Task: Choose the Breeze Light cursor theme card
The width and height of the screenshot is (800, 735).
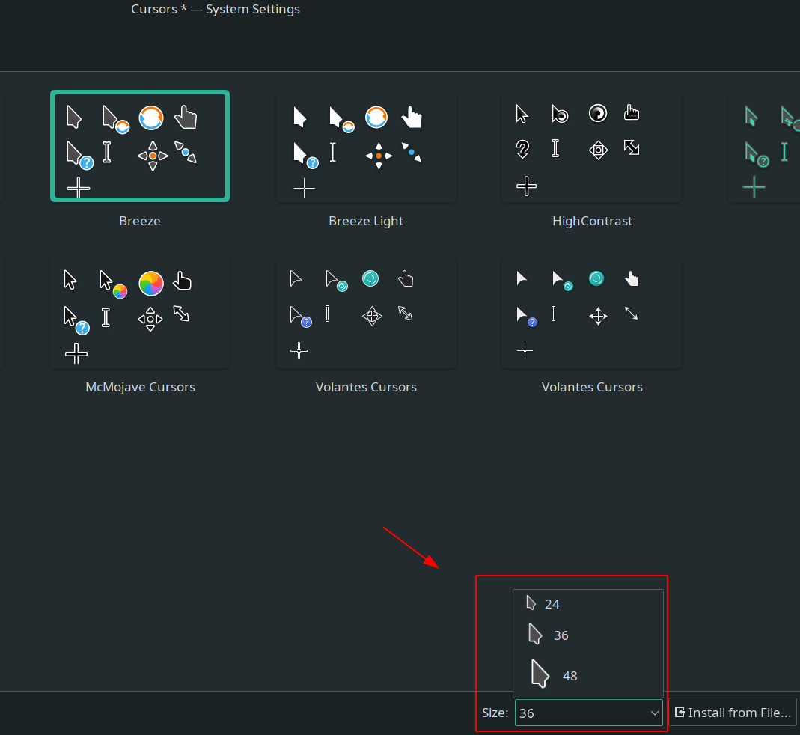Action: pyautogui.click(x=366, y=146)
